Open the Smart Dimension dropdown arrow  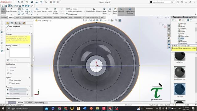(12, 14)
